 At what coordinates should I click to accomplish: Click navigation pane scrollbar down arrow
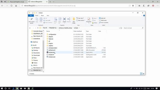point(43,72)
